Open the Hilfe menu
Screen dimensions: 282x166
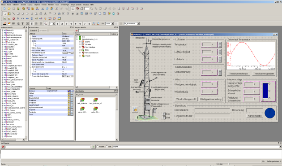click(92, 4)
